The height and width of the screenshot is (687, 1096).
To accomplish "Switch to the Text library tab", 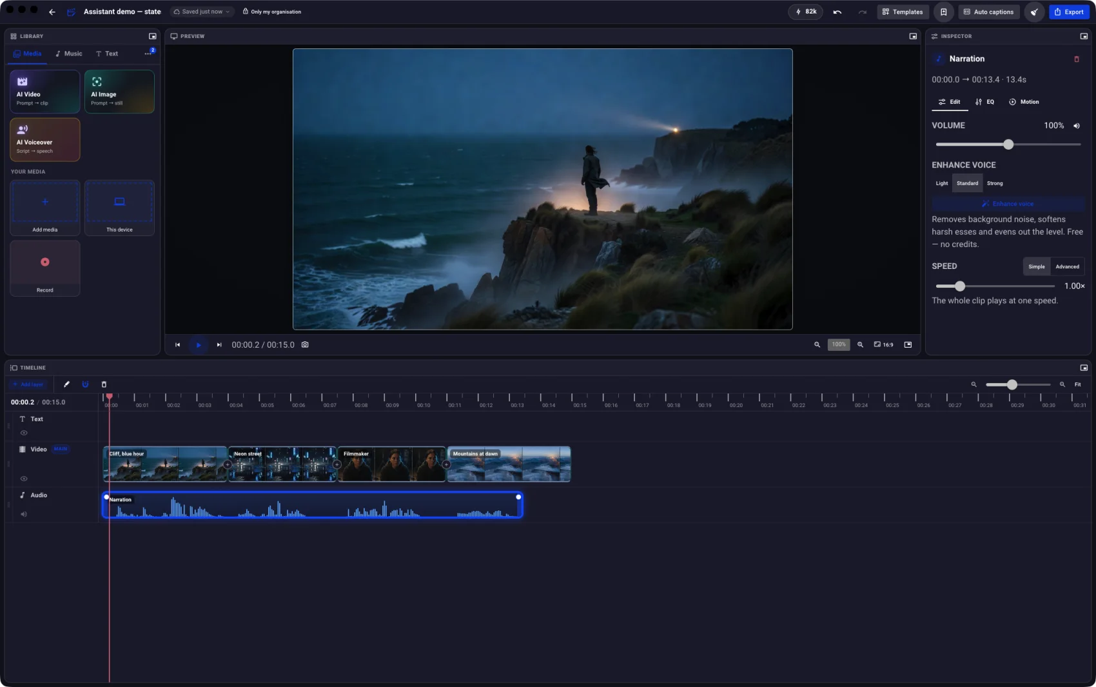I will [107, 54].
